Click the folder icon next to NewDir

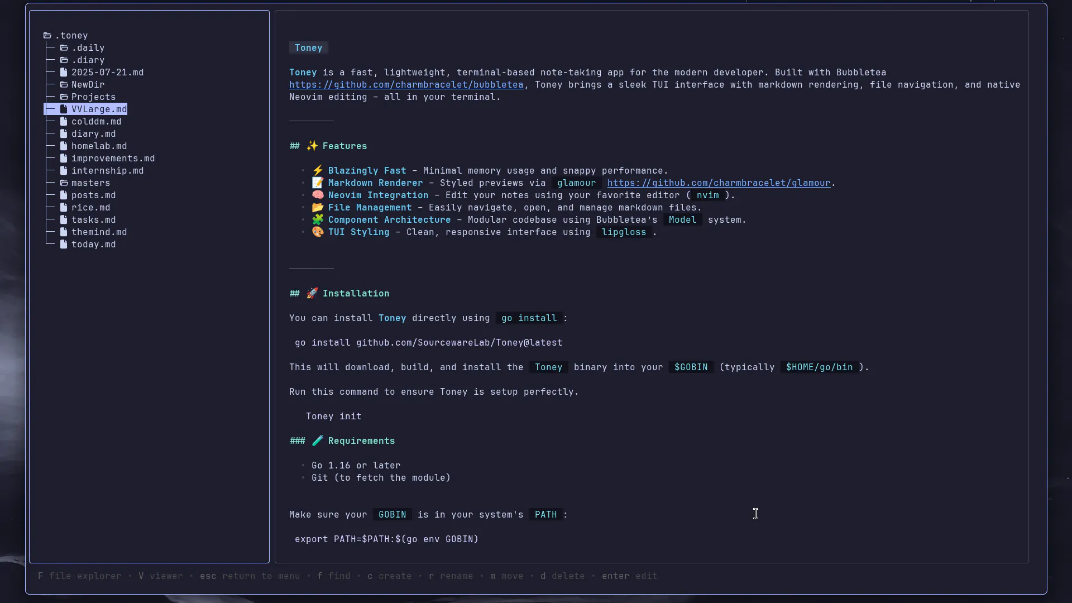point(64,85)
